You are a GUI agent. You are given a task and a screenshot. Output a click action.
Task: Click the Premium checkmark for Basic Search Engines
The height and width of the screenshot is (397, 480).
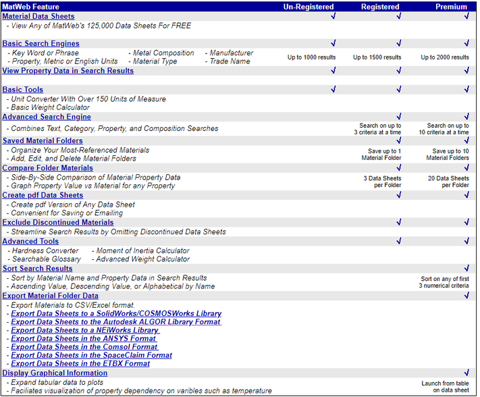[x=466, y=43]
